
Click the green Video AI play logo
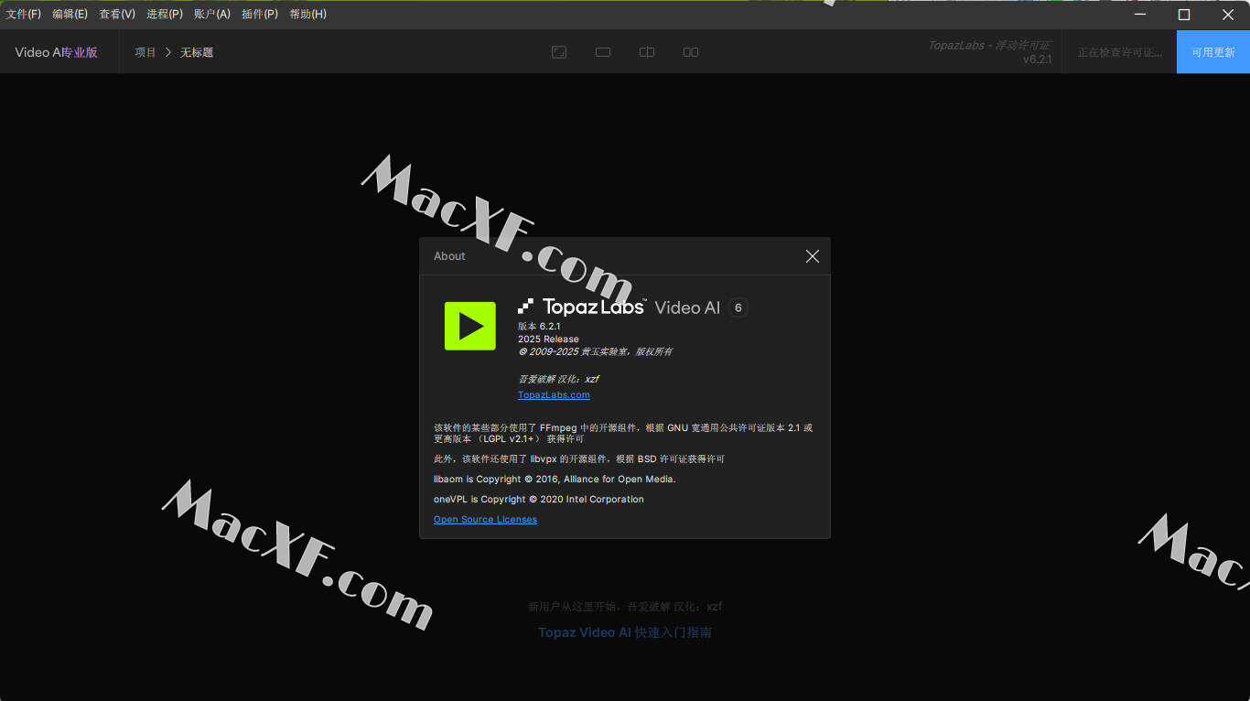click(x=470, y=326)
